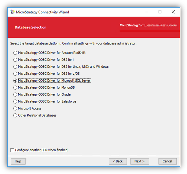This screenshot has width=187, height=174.
Task: Click the MicroStrategy wizard title bar icon
Action: pyautogui.click(x=12, y=12)
